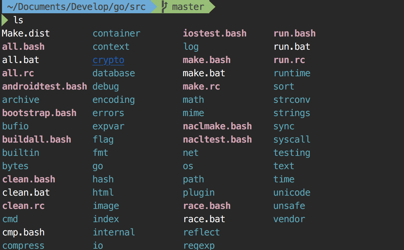
Task: Click the syscall directory name
Action: tap(292, 140)
